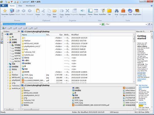
Task: Launch the Find binoculars tool
Action: tap(116, 13)
